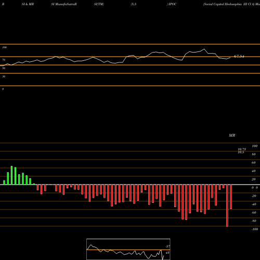Click the '70' label on RSI axis
Image resolution: width=260 pixels, height=260 pixels.
pyautogui.click(x=4, y=60)
